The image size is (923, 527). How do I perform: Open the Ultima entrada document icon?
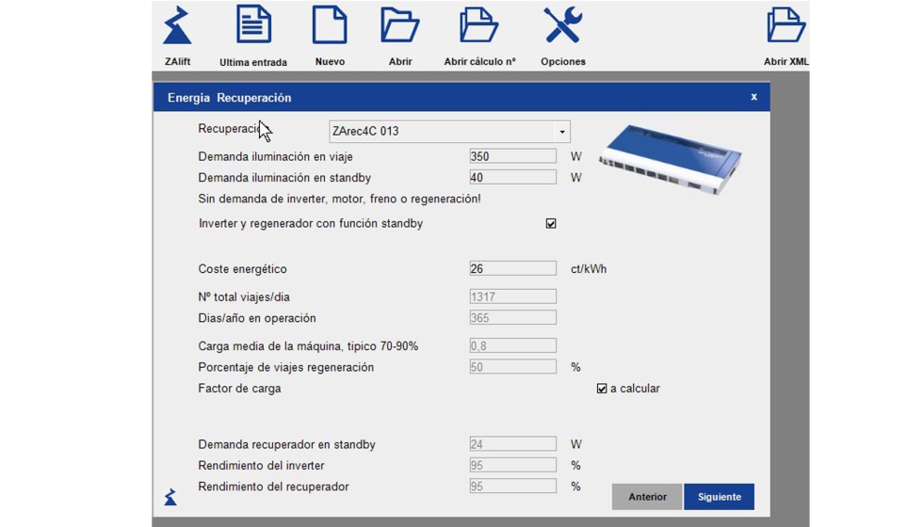tap(253, 25)
